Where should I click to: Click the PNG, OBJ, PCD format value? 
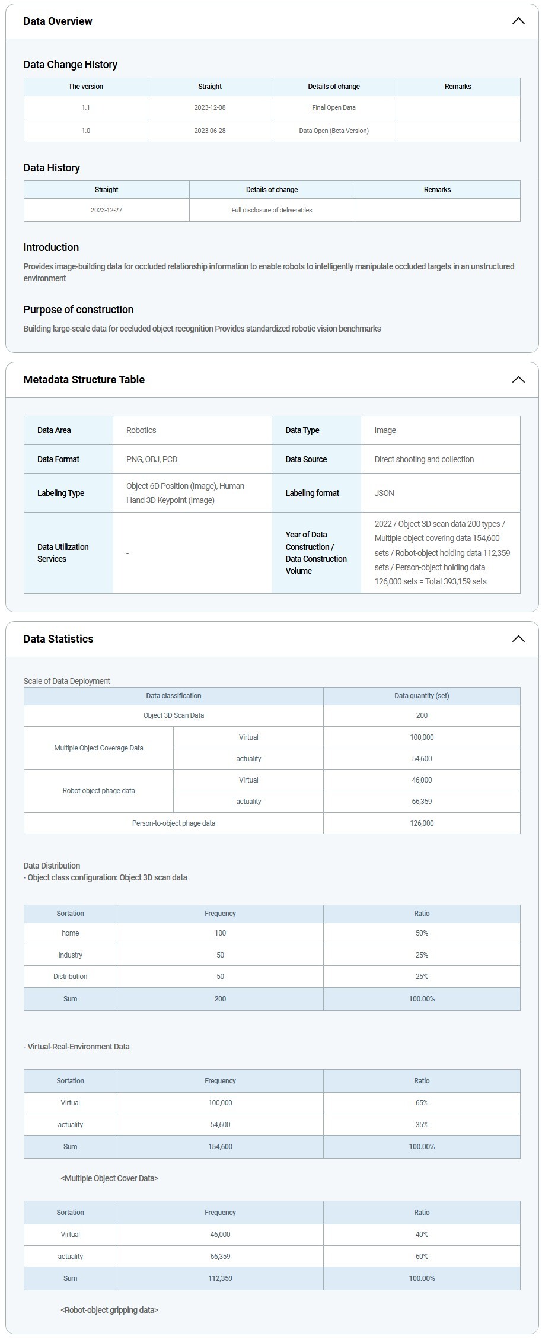tap(152, 459)
